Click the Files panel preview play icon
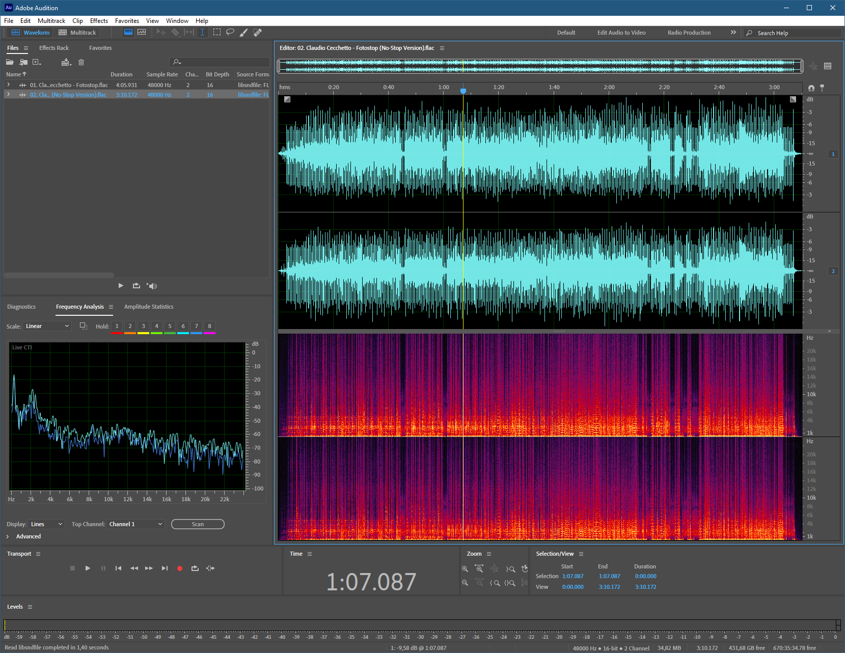Screen dimensions: 845x653 tap(121, 286)
